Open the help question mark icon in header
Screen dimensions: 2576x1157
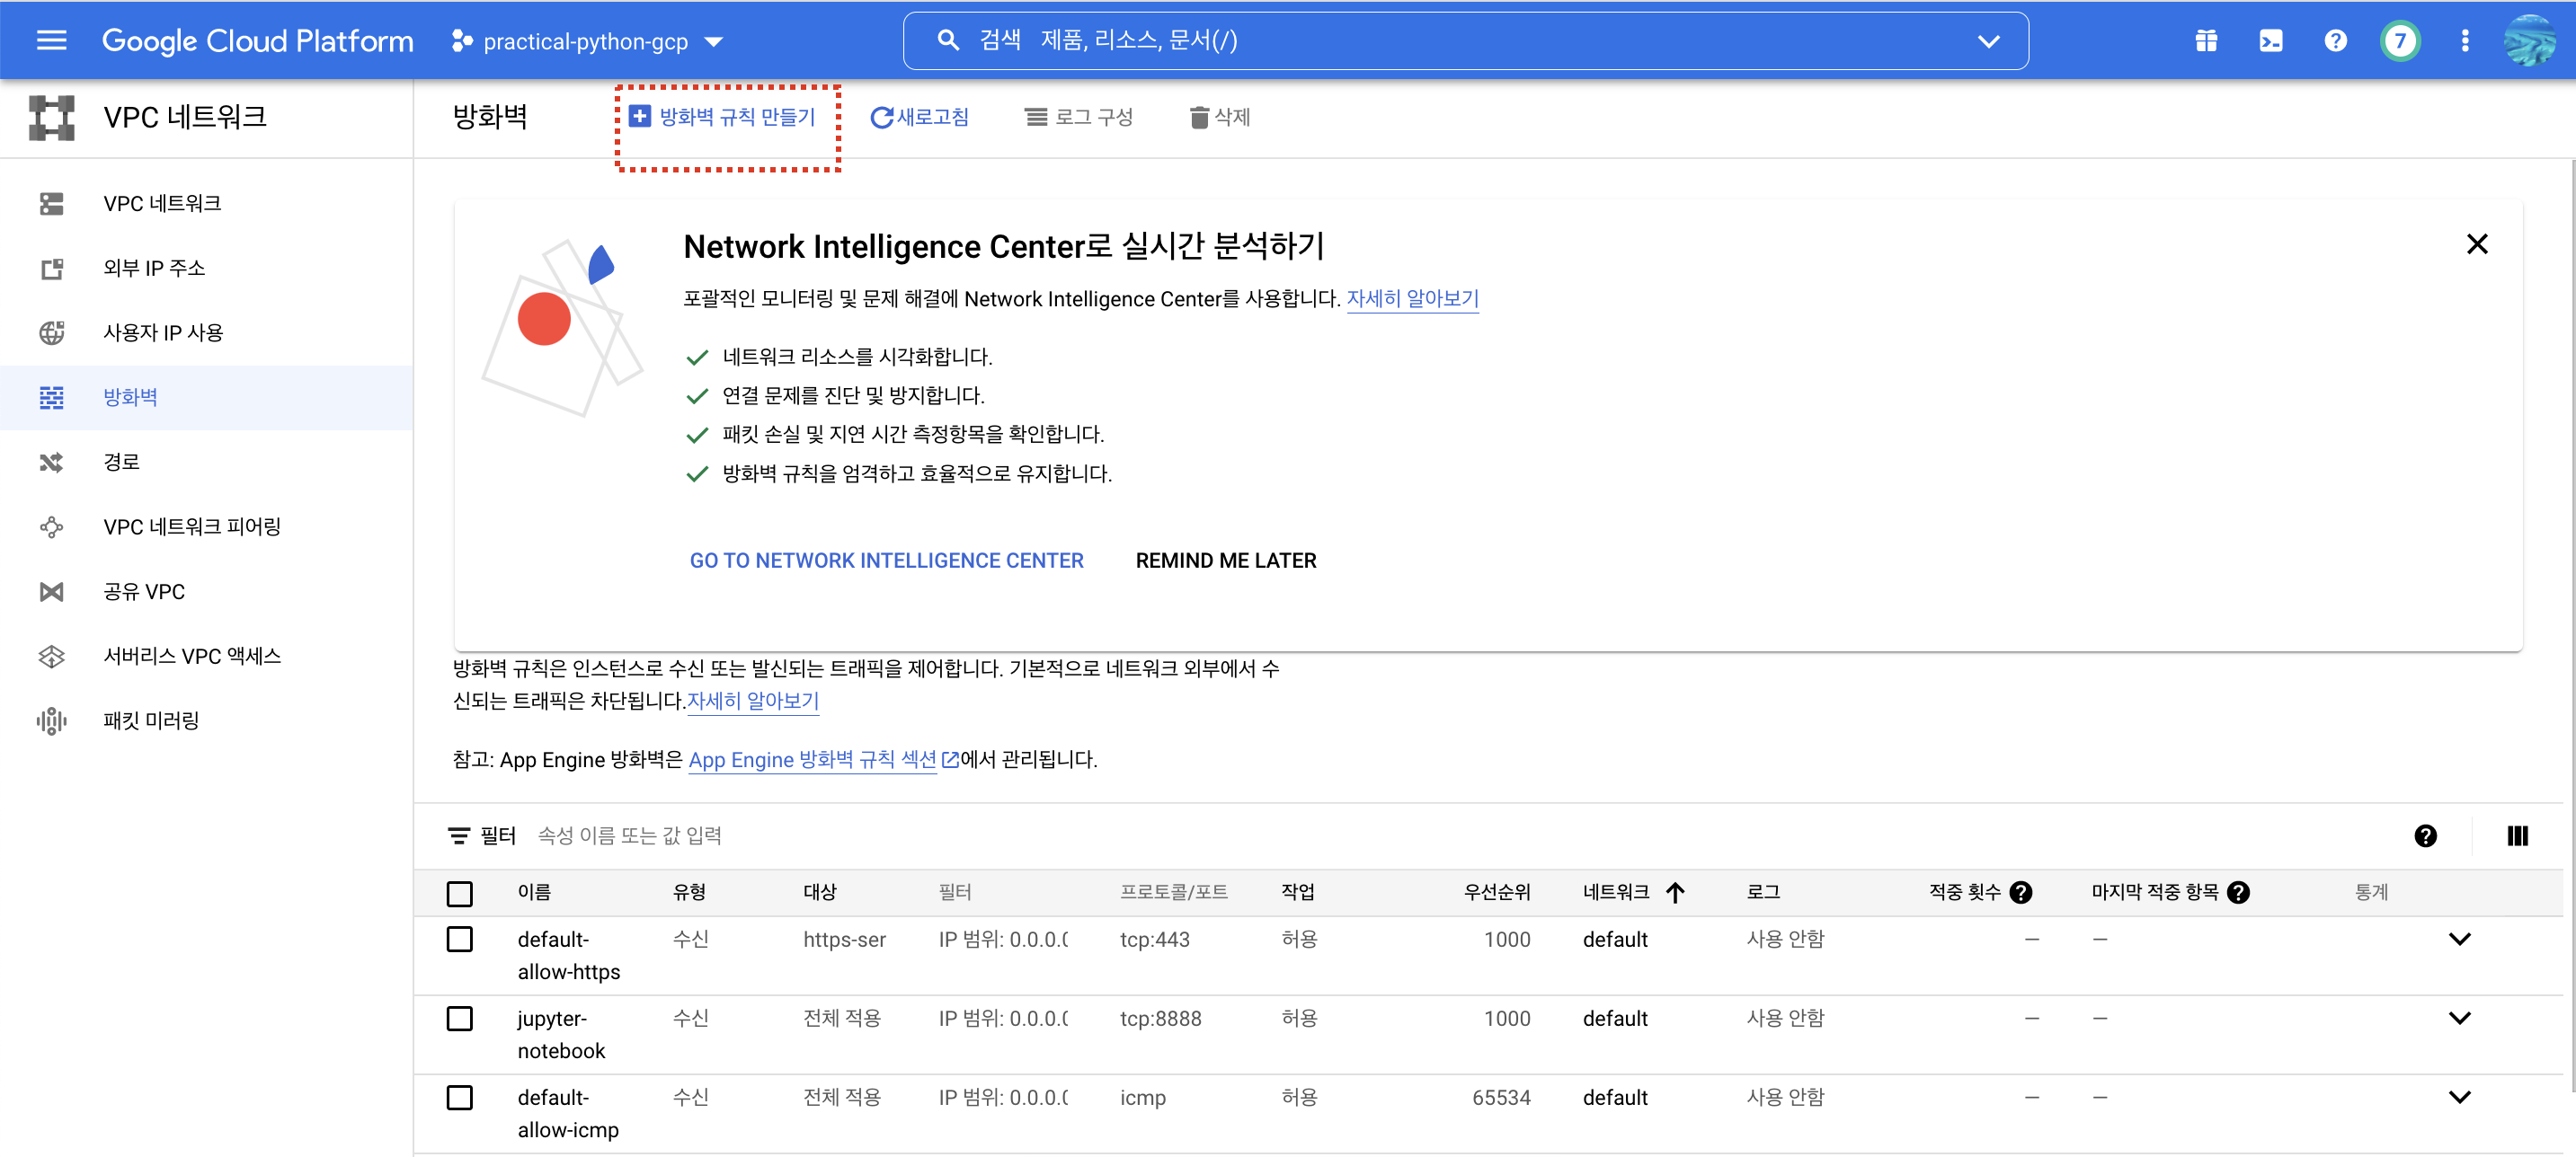point(2335,41)
